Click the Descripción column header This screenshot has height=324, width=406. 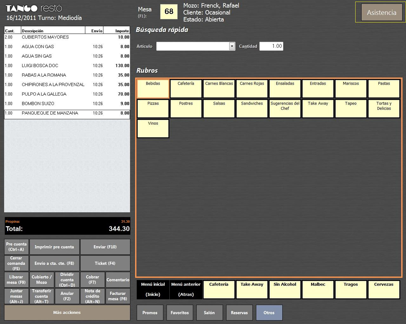tap(53, 30)
